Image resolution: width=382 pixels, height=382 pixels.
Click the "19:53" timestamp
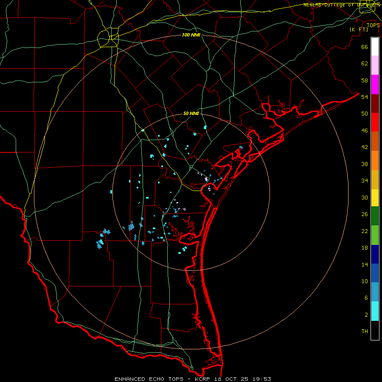[261, 379]
